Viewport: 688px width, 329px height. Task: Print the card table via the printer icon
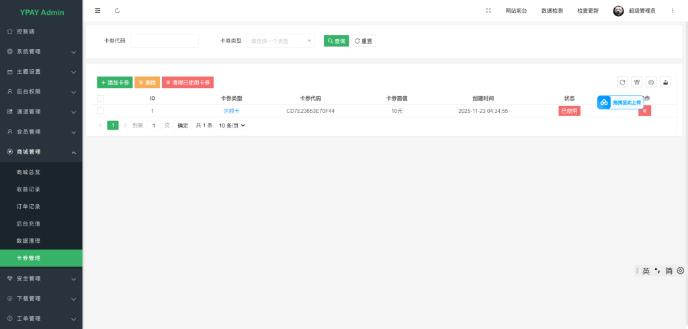pos(651,82)
